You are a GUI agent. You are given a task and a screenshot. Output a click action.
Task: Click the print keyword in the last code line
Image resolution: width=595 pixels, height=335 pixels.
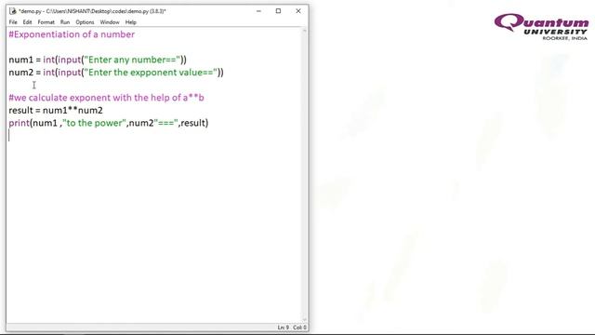pos(19,123)
